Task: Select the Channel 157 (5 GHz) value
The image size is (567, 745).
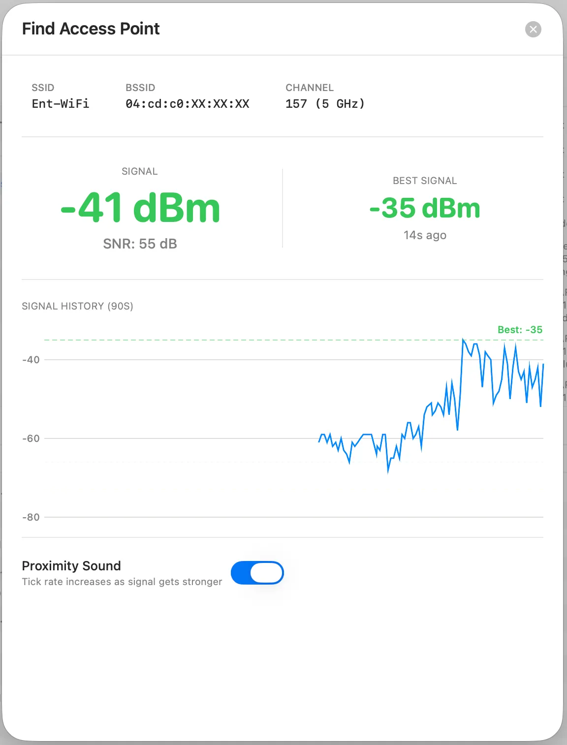Action: pyautogui.click(x=325, y=103)
